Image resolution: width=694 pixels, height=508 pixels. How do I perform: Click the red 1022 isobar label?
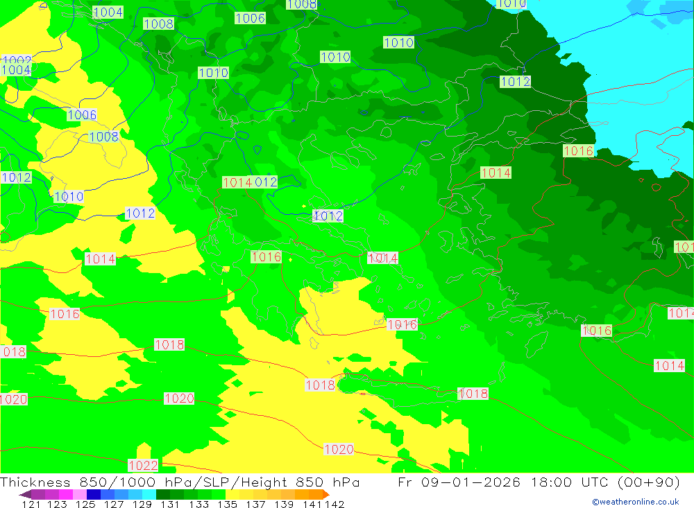[143, 465]
